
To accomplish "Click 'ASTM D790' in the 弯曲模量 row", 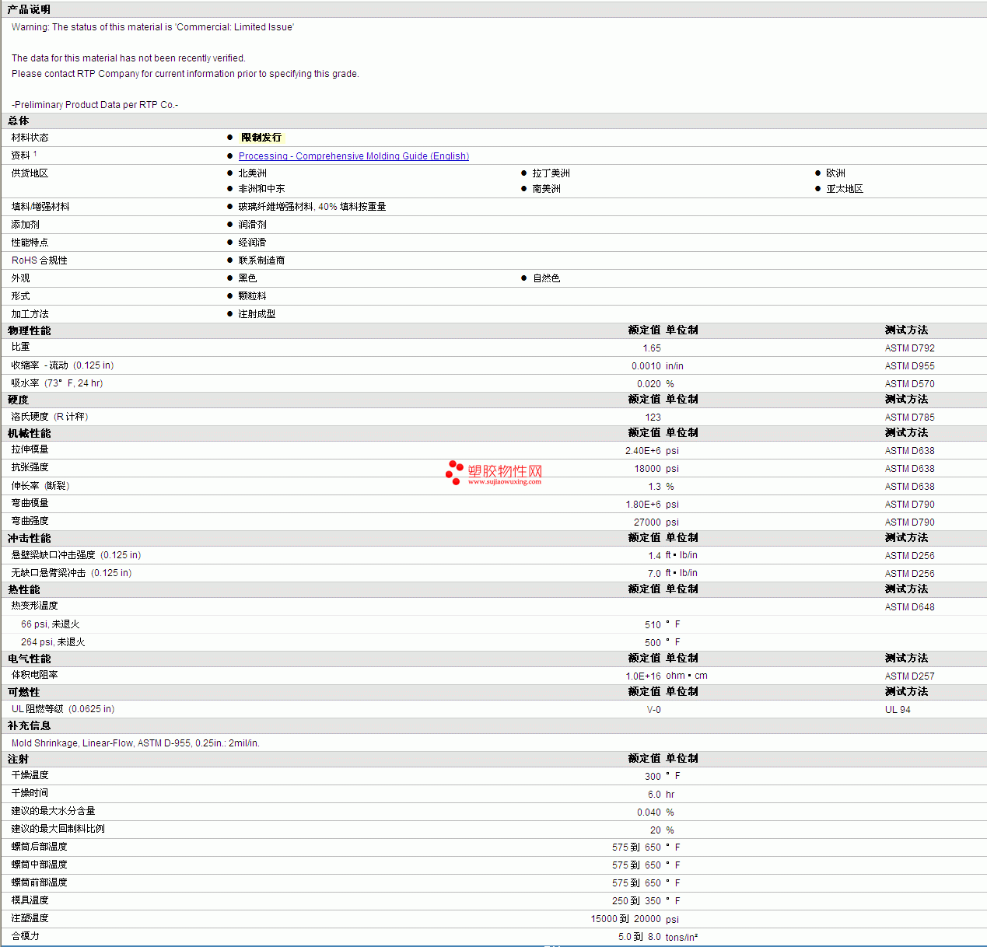I will [910, 505].
